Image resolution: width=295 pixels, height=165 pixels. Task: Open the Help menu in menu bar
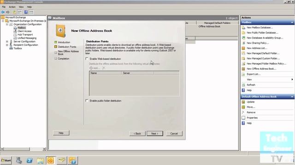pyautogui.click(x=29, y=7)
